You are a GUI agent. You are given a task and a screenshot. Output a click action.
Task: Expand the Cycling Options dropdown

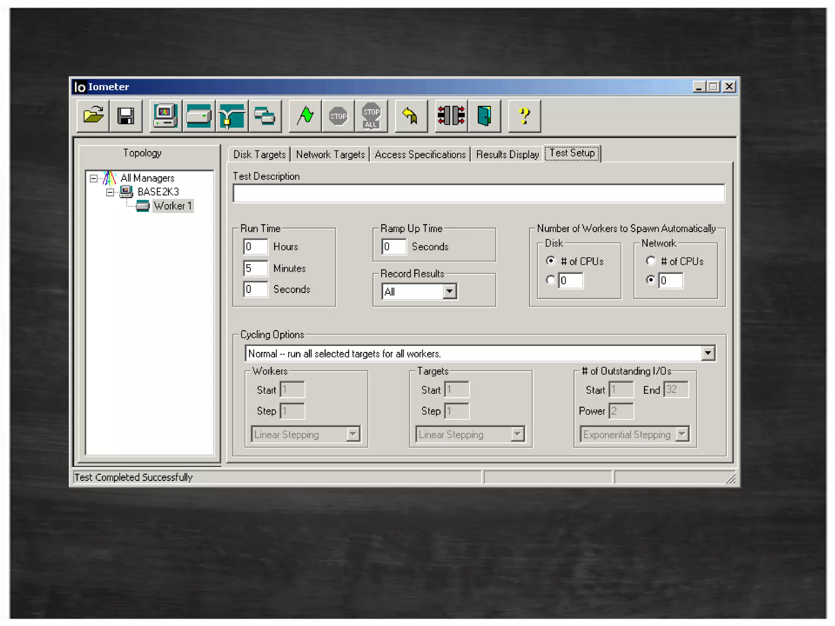click(708, 353)
